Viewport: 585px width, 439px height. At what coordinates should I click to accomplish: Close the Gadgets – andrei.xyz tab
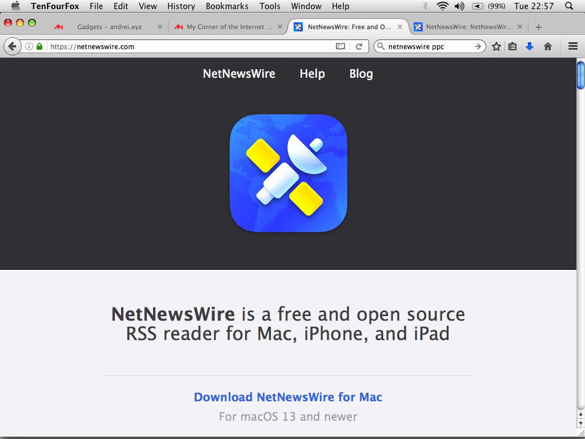(x=160, y=27)
